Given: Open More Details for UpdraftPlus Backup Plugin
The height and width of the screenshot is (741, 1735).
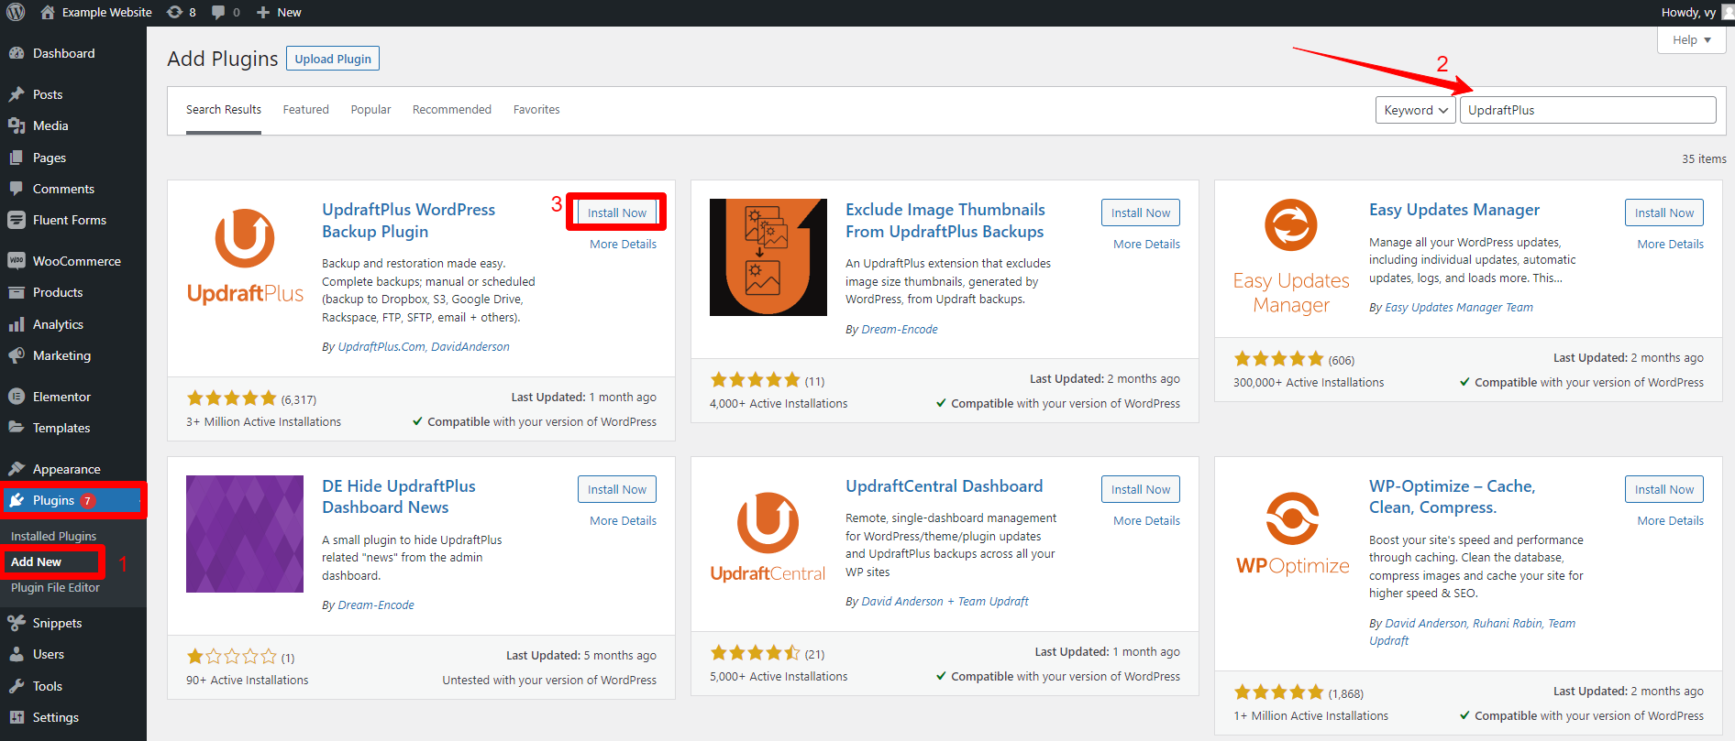Looking at the screenshot, I should click(x=623, y=244).
